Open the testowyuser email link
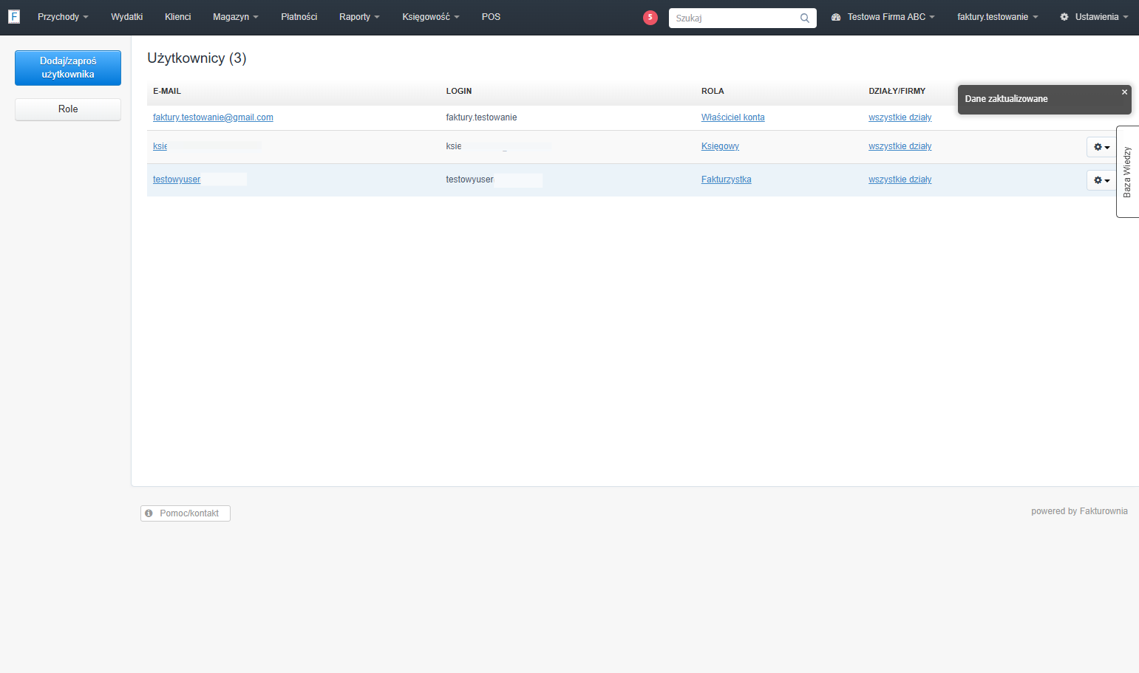The width and height of the screenshot is (1139, 673). pos(177,180)
